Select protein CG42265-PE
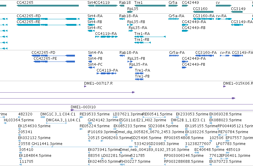Screen dimensions: 253x166 54,62
